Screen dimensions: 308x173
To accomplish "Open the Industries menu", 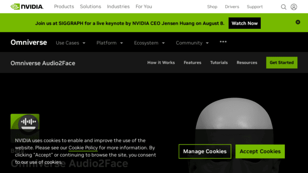I will pos(118,7).
